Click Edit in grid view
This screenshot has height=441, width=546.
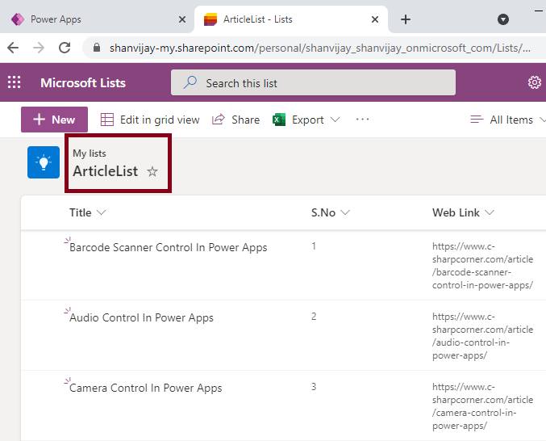tap(150, 120)
